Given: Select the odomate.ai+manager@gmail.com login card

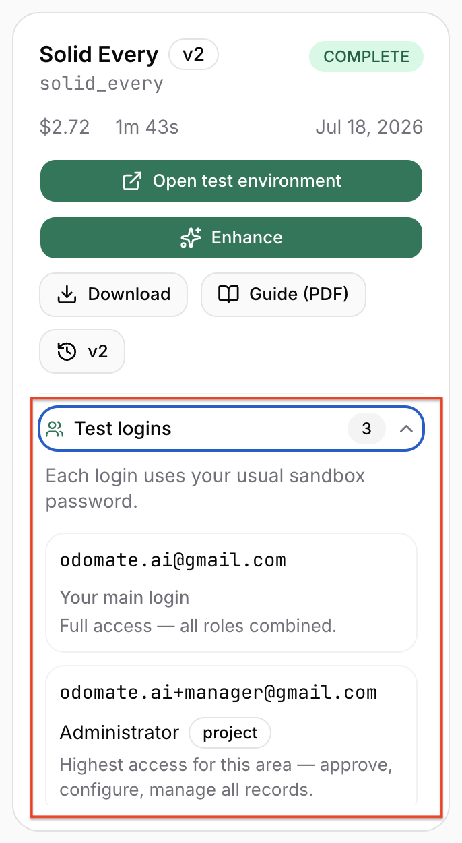Looking at the screenshot, I should pyautogui.click(x=232, y=735).
